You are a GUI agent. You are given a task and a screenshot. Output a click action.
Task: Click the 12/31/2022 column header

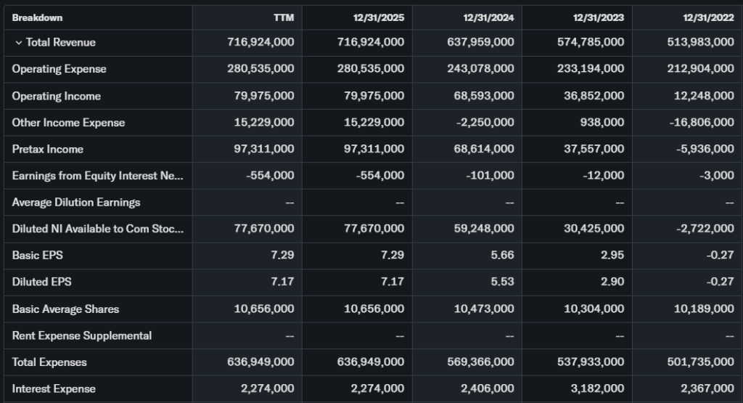[x=709, y=17]
